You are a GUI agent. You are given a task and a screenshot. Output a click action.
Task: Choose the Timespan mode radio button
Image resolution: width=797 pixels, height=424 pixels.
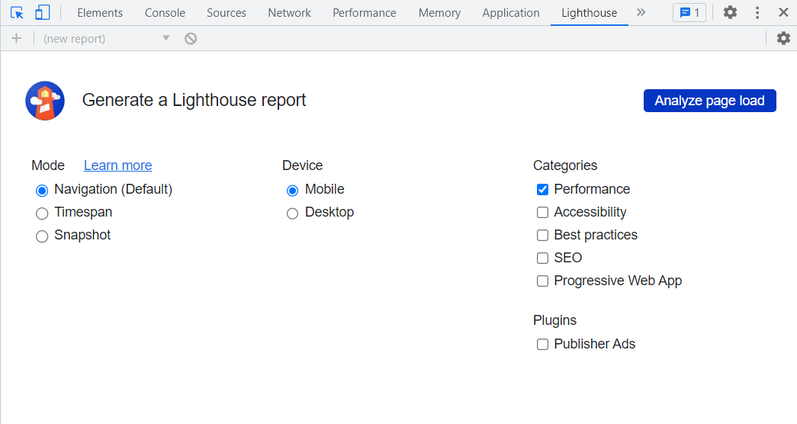tap(42, 214)
